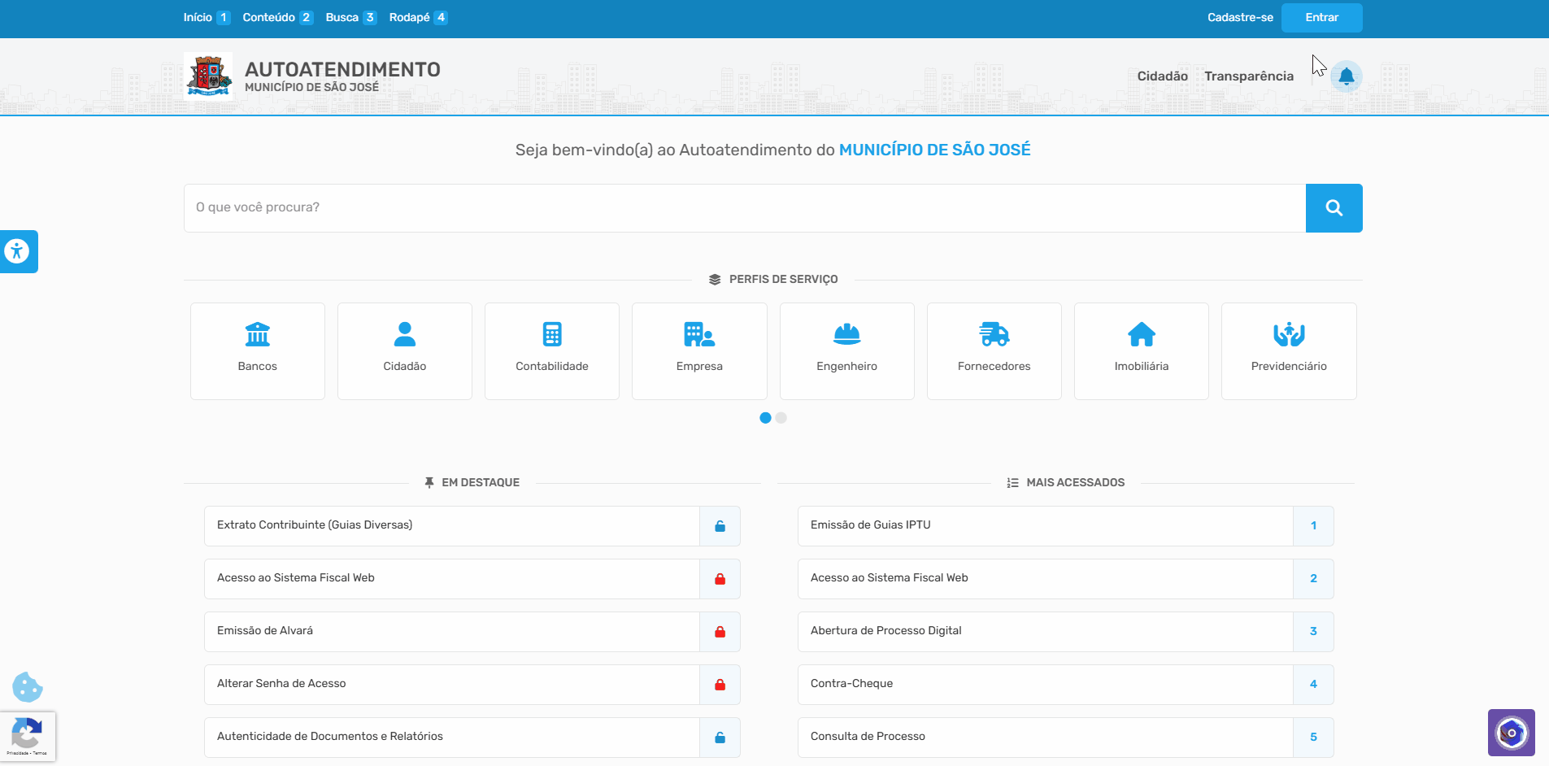1549x766 pixels.
Task: Click the Cadastre-se link
Action: [1239, 18]
